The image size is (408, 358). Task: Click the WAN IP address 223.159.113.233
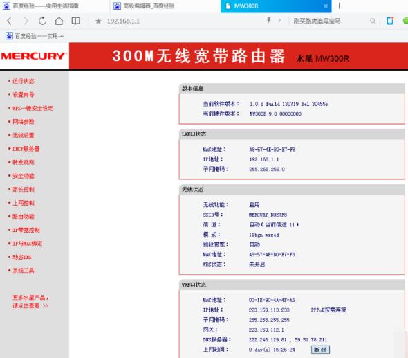point(269,310)
